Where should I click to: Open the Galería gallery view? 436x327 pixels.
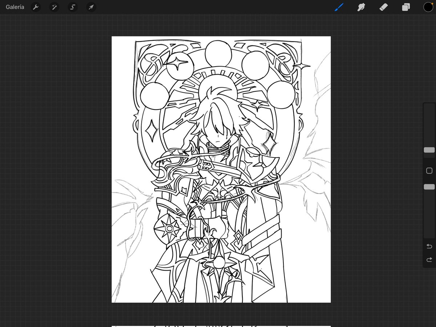(15, 7)
